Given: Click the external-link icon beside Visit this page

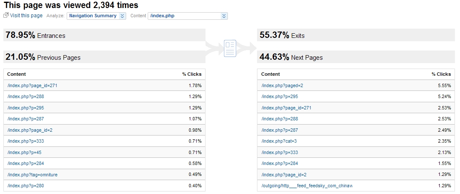Looking at the screenshot, I should (x=6, y=16).
